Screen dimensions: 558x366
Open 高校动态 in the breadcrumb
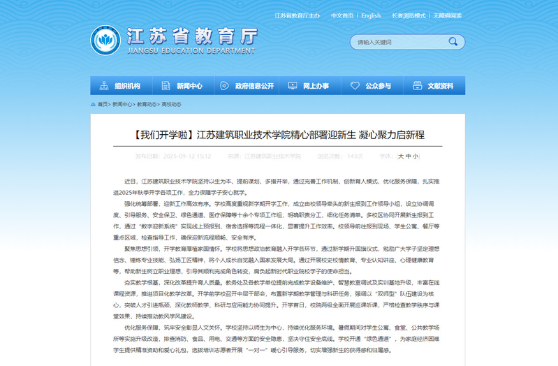(x=171, y=104)
